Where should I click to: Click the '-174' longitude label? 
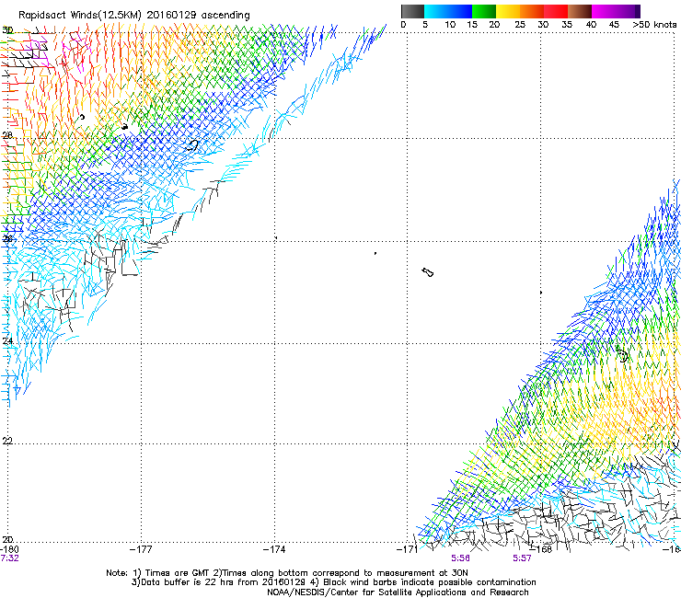click(x=274, y=549)
